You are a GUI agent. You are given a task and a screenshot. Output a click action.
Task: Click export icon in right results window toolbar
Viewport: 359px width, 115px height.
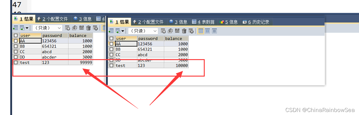coord(111,31)
